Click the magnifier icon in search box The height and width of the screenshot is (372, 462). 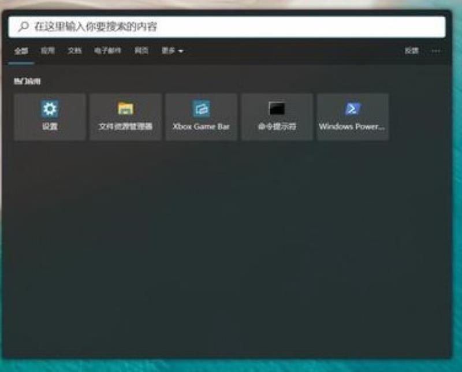coord(23,27)
